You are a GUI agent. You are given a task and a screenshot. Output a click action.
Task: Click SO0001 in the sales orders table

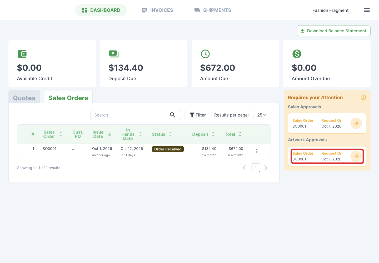49,149
